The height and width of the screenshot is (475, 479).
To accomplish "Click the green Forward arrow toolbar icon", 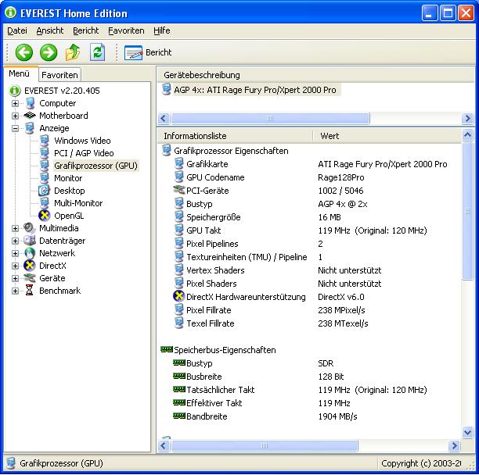I will [x=49, y=52].
